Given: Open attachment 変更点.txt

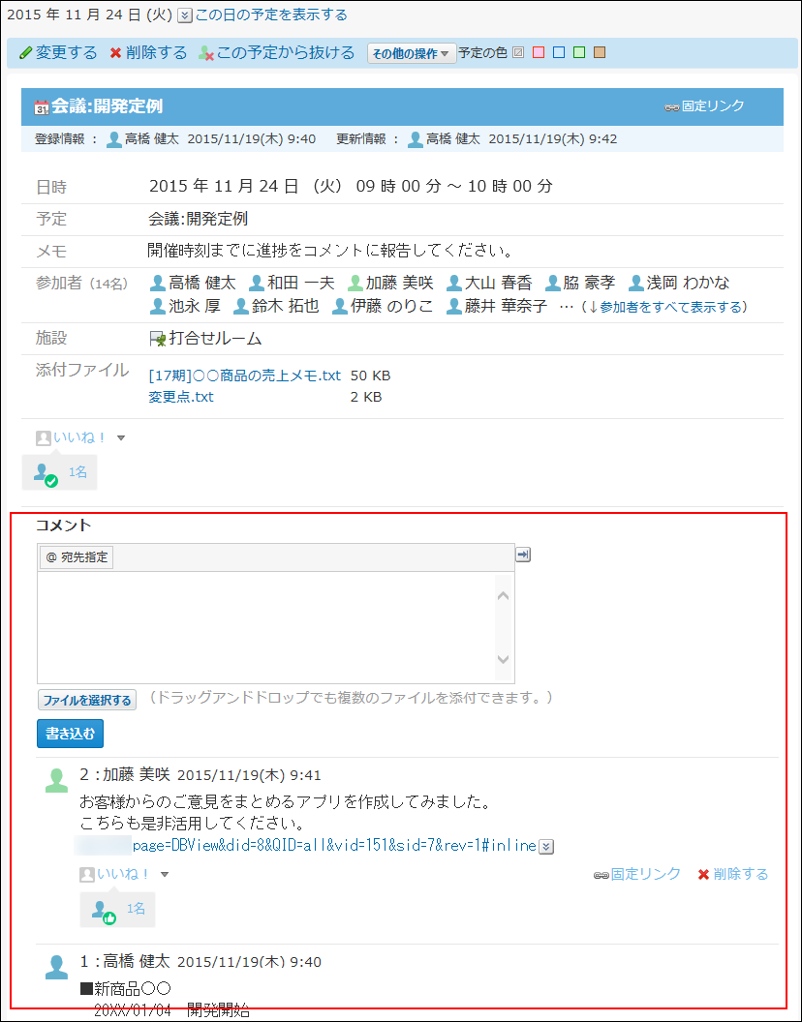Looking at the screenshot, I should pyautogui.click(x=181, y=397).
